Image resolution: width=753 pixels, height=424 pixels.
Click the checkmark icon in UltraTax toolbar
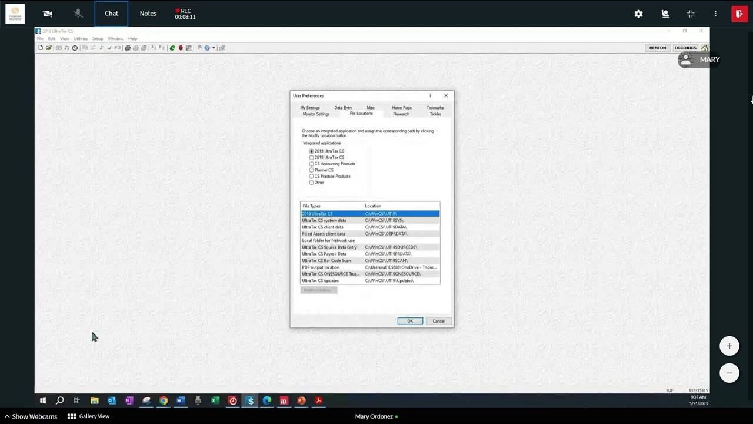click(109, 48)
